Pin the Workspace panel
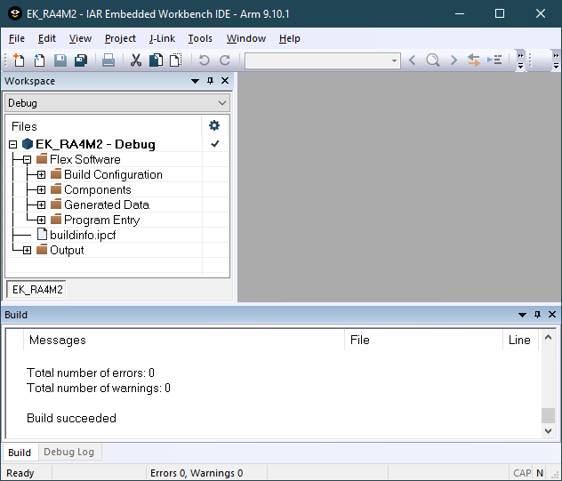The image size is (562, 481). 211,81
